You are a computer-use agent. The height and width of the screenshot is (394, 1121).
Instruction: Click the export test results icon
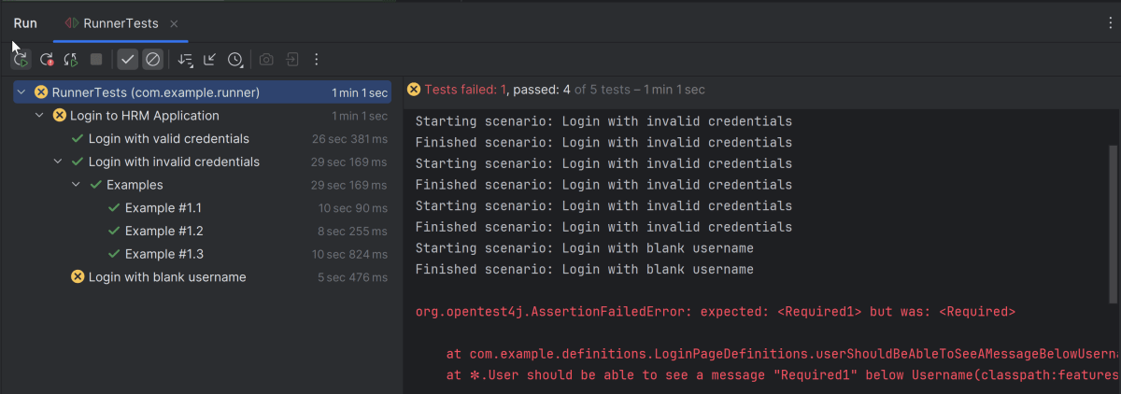point(292,60)
